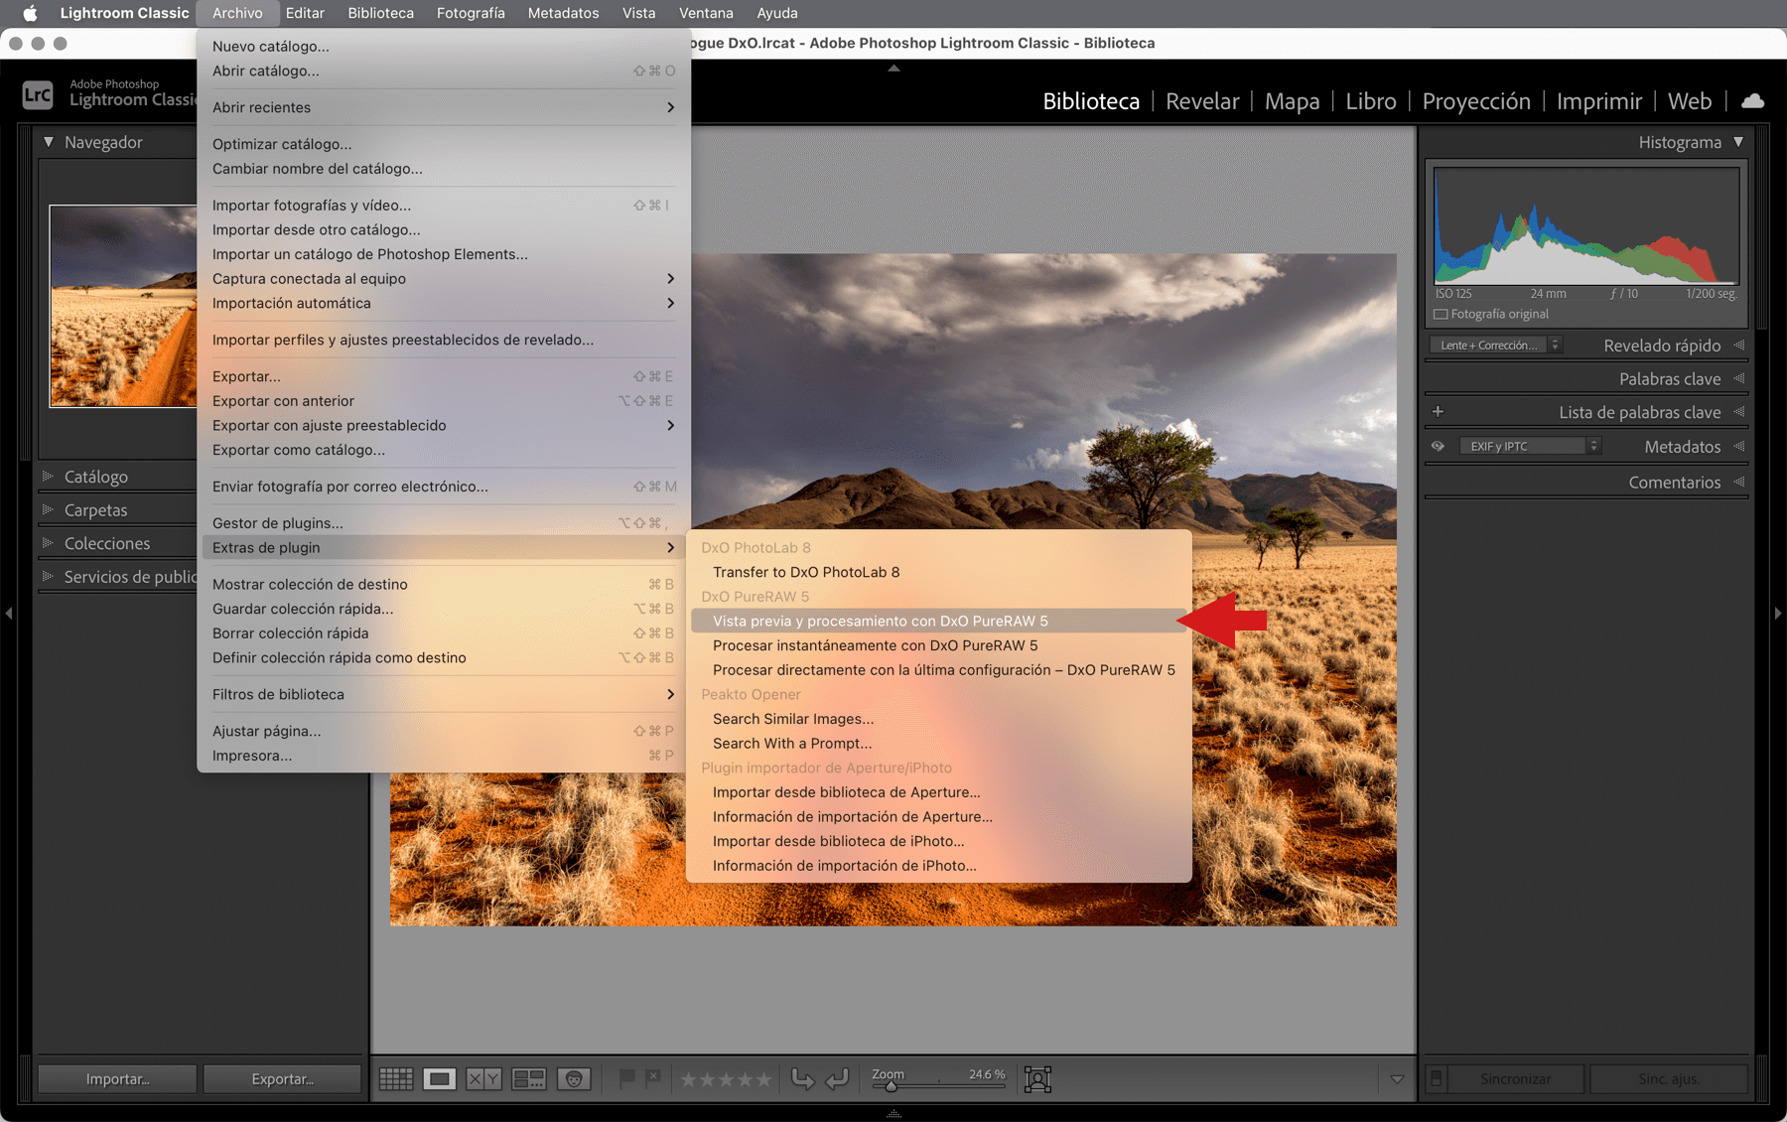Screen dimensions: 1787x1122
Task: Click the Importar... button
Action: tap(117, 1079)
